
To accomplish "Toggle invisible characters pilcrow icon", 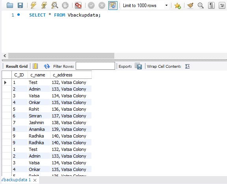I will point(211,6).
